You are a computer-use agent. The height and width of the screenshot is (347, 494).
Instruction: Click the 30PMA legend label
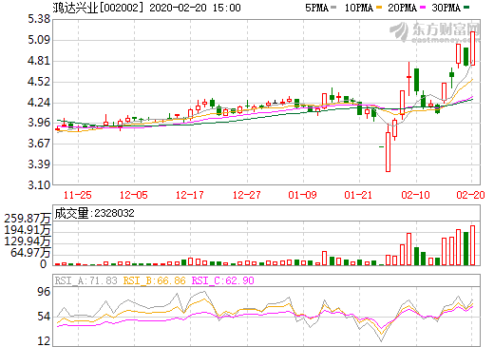(446, 8)
